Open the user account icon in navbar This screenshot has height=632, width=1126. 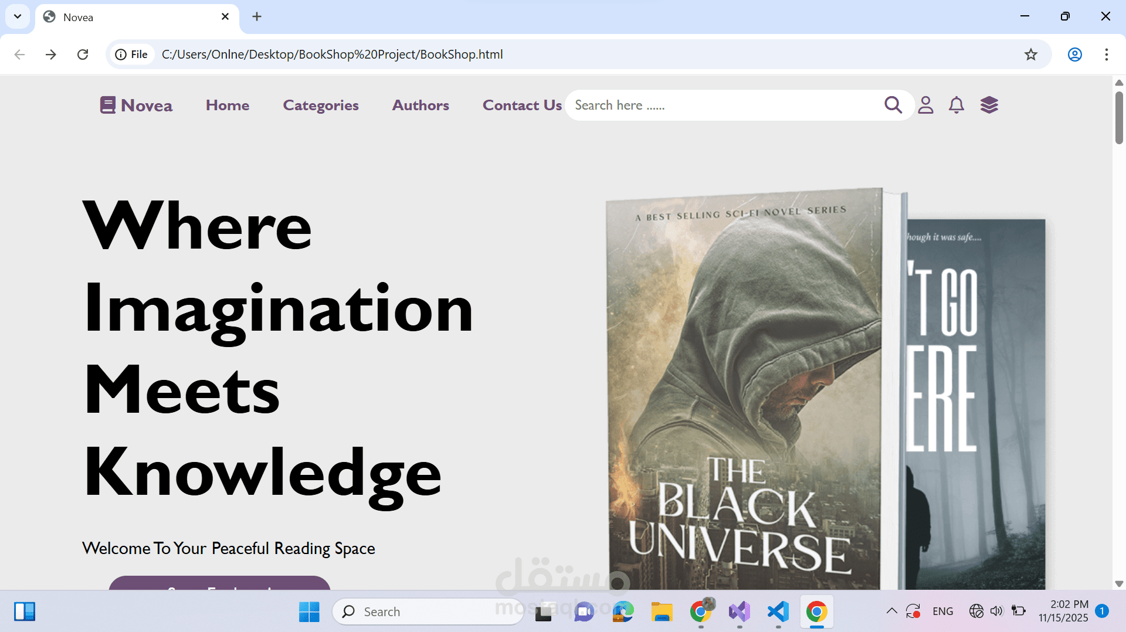click(925, 105)
